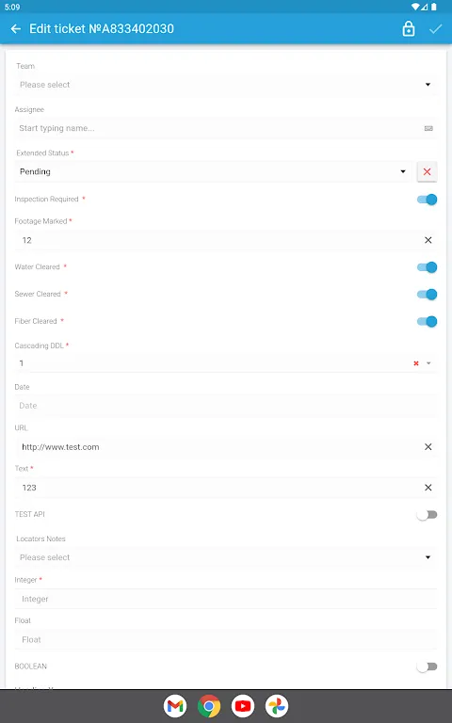Focus the Assignee name input field

point(226,128)
